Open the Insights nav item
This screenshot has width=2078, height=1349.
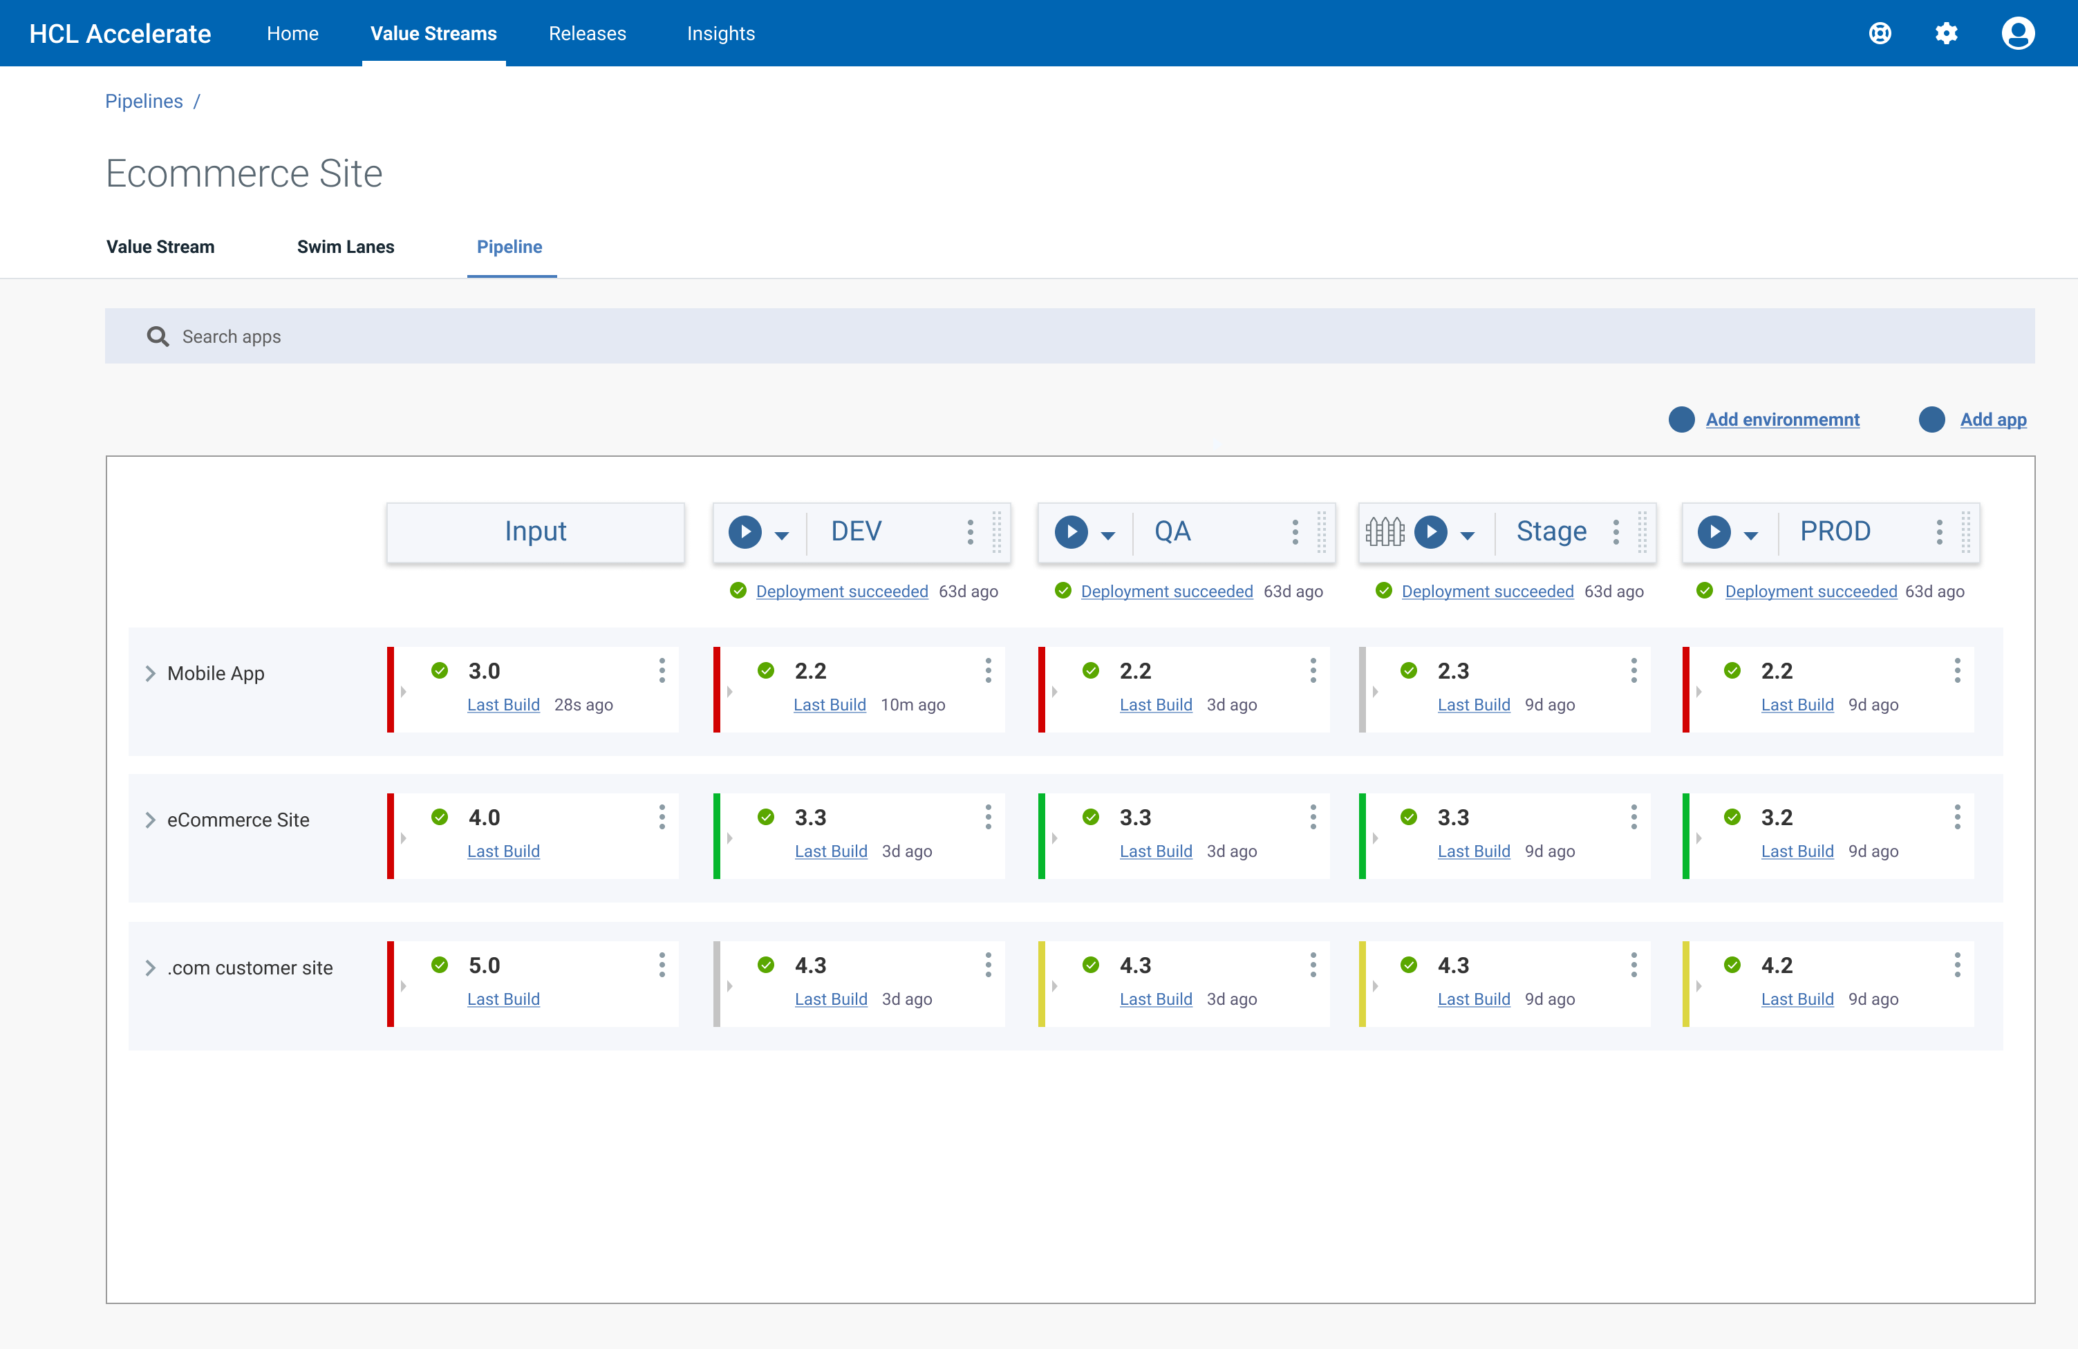click(x=720, y=33)
